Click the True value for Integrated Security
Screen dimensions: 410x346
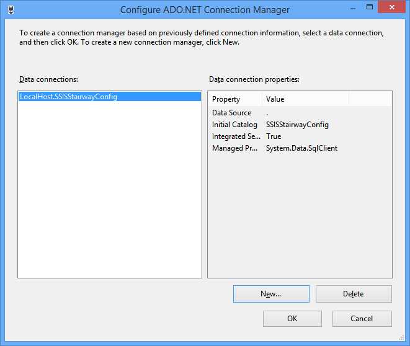click(274, 136)
